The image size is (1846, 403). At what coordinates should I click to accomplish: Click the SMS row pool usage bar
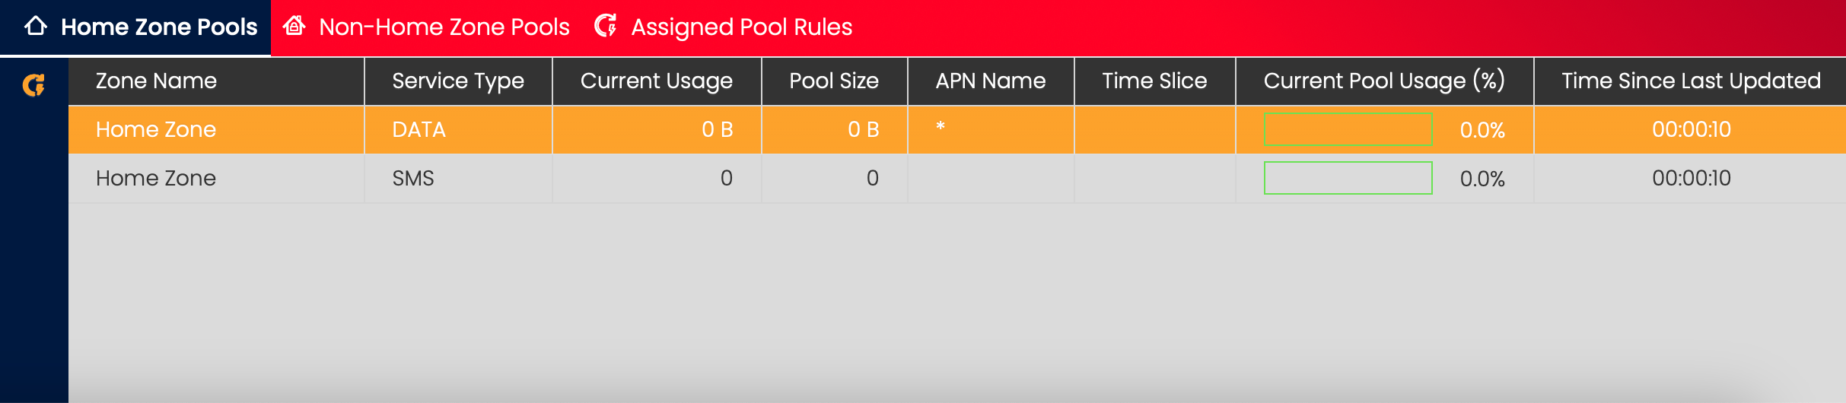pos(1348,178)
